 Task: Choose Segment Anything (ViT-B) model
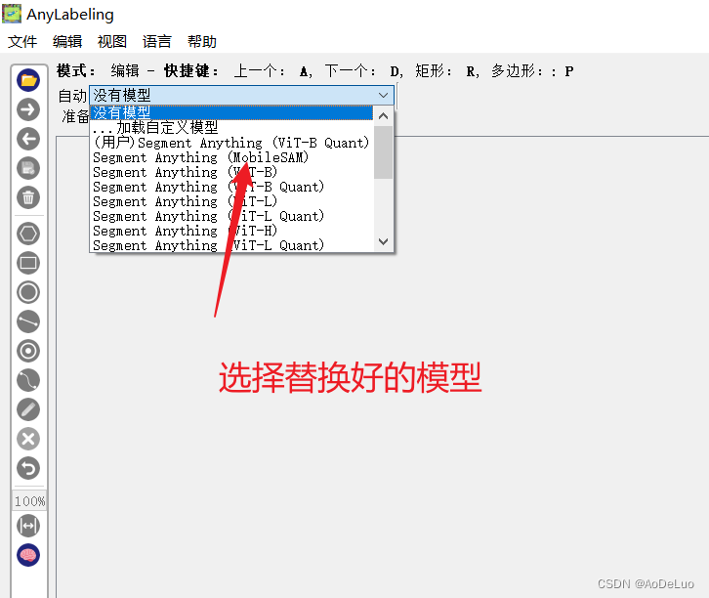231,172
